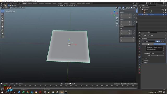Open the viewport View menu

point(12,8)
